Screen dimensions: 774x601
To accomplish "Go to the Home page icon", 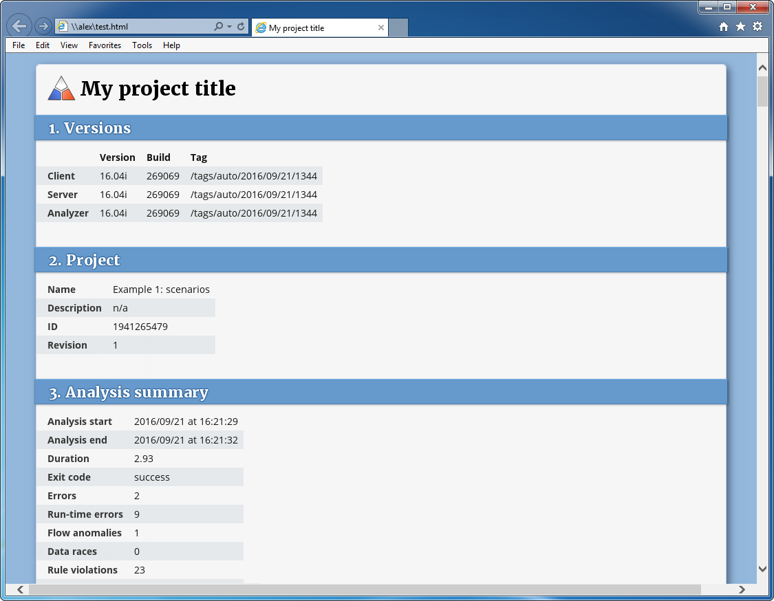I will pyautogui.click(x=724, y=27).
